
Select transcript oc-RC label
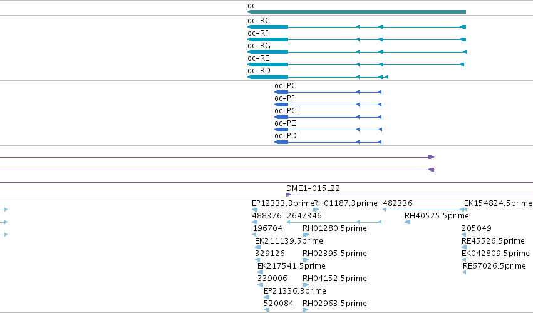pos(259,21)
